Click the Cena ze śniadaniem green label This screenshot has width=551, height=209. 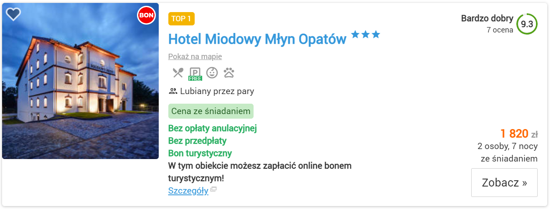211,111
